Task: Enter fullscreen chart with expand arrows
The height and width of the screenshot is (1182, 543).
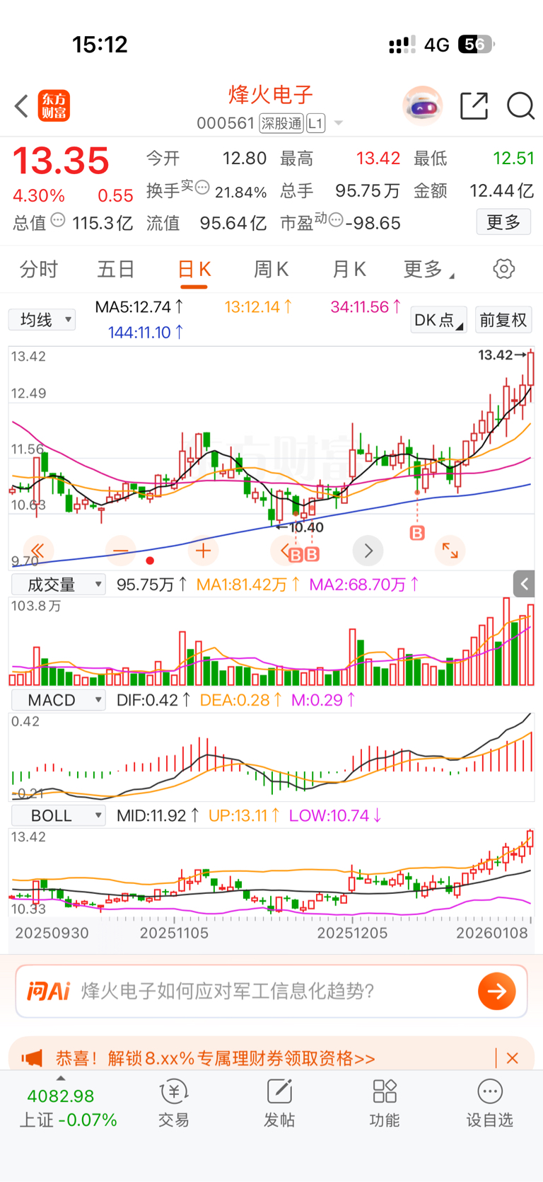Action: (x=450, y=551)
